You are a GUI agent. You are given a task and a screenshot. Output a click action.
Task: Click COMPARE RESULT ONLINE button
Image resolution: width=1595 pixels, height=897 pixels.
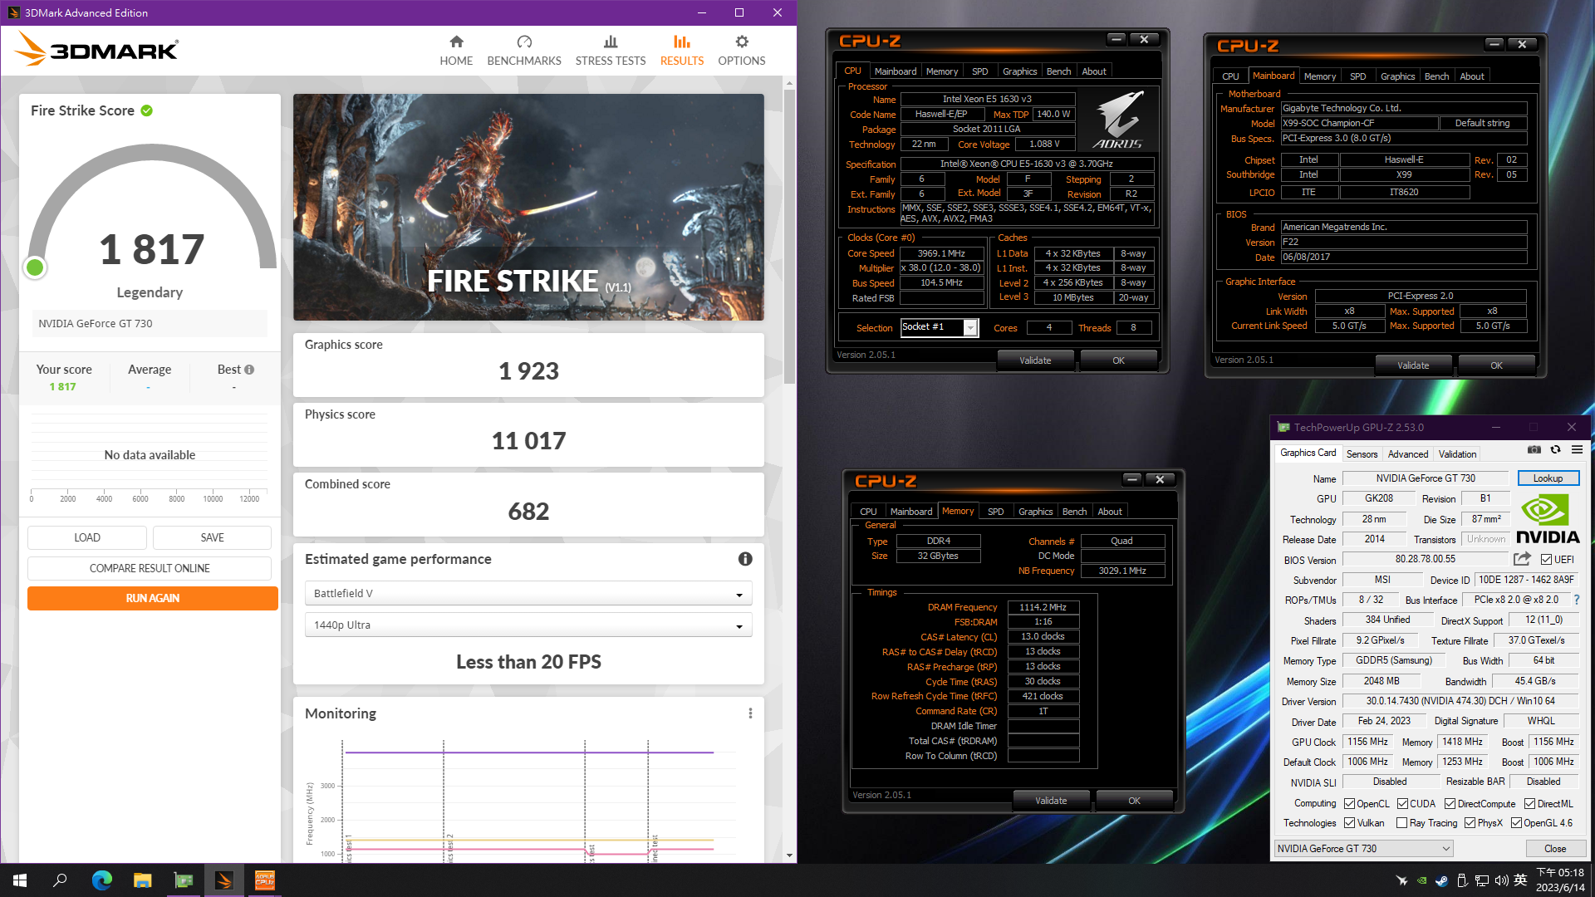coord(150,568)
